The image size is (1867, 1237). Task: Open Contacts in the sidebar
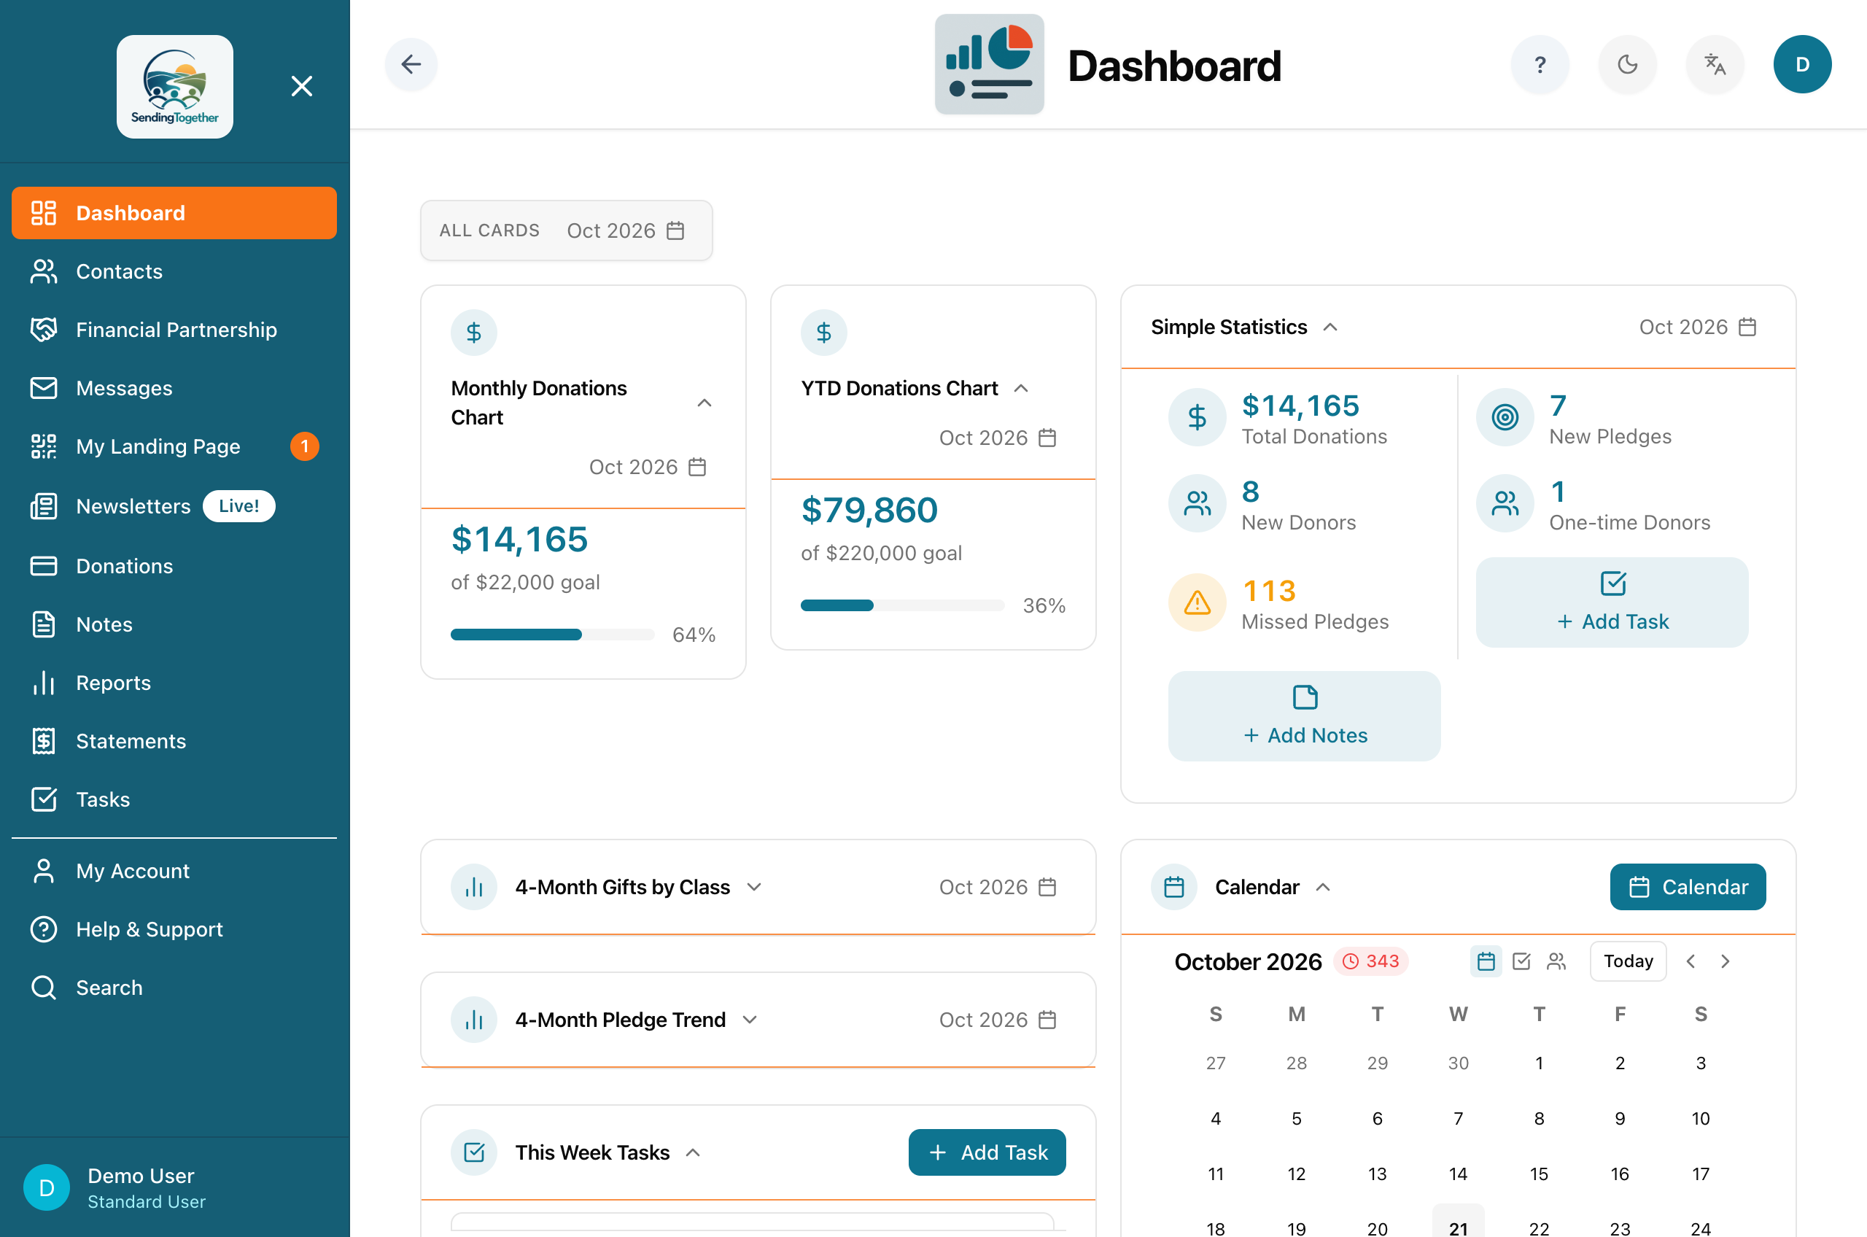point(174,271)
